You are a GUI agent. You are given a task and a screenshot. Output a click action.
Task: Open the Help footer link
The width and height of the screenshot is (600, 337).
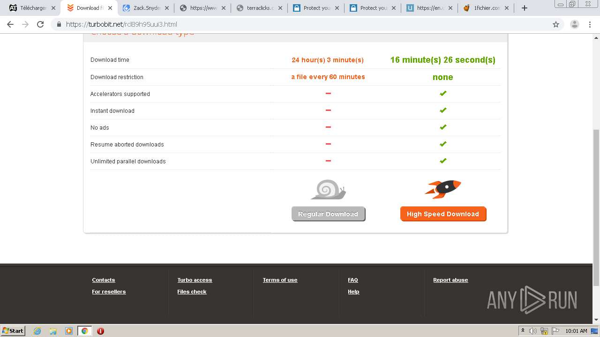click(x=353, y=292)
